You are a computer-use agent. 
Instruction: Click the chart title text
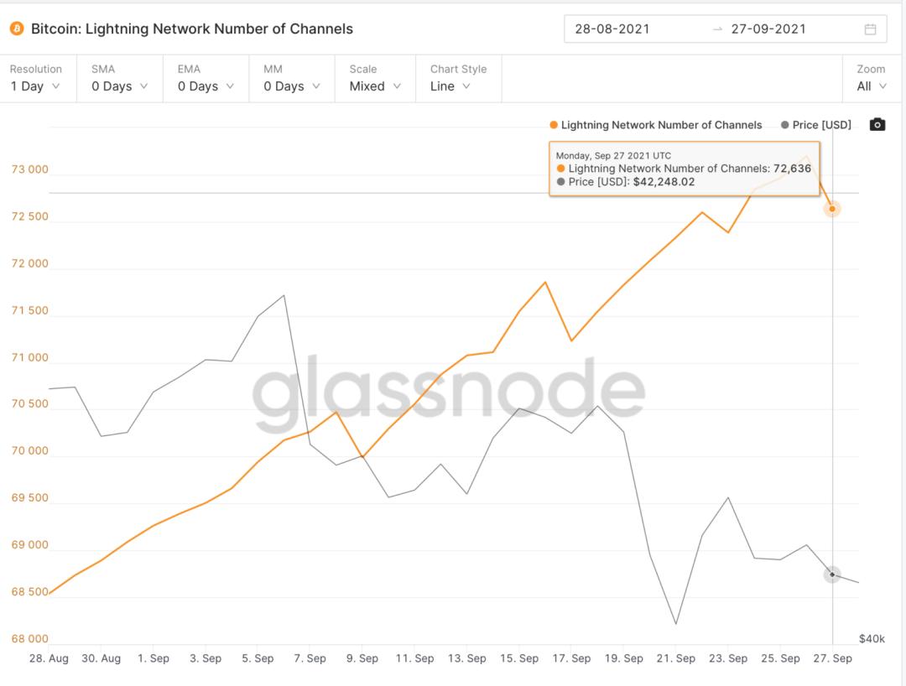click(x=192, y=29)
